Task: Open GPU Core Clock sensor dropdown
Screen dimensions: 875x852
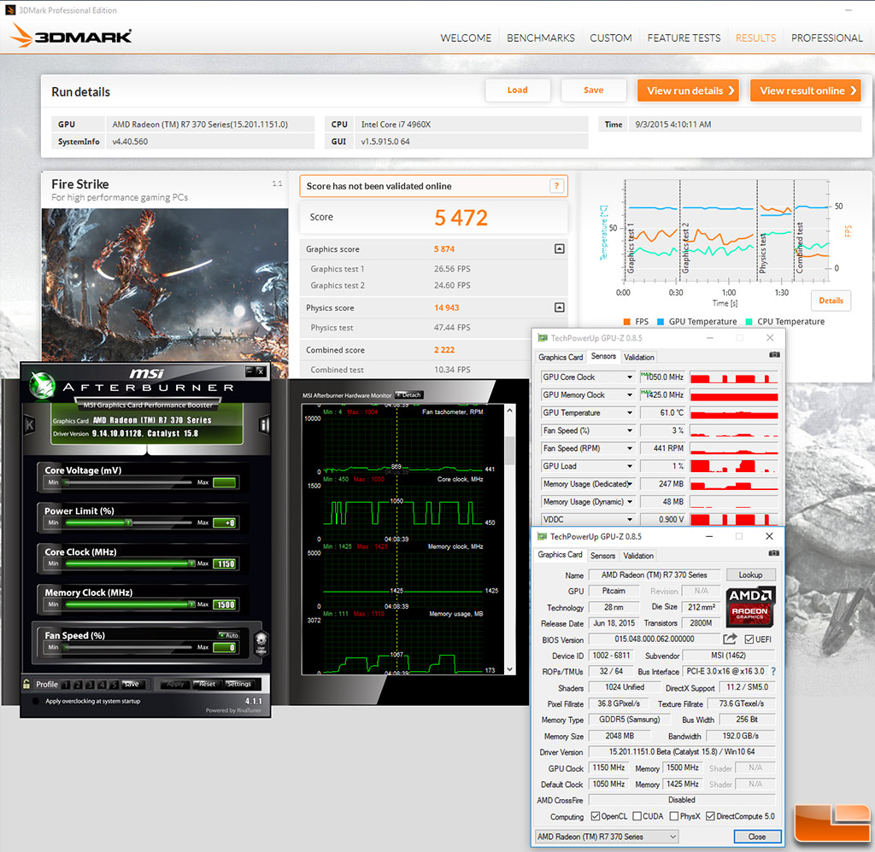Action: tap(630, 377)
